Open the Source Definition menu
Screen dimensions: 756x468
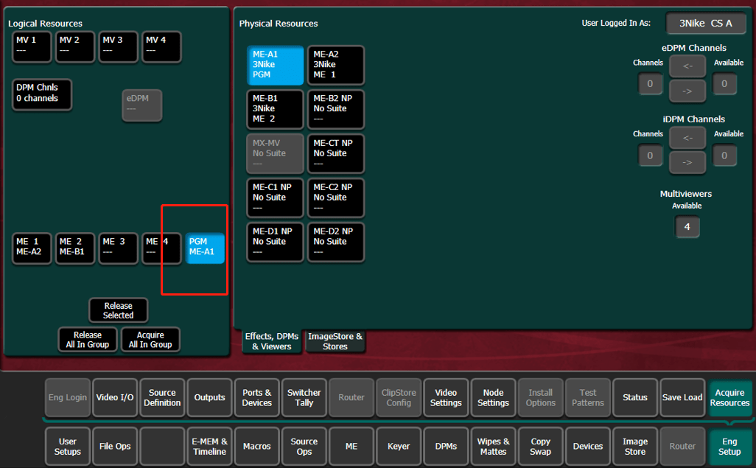(x=162, y=397)
